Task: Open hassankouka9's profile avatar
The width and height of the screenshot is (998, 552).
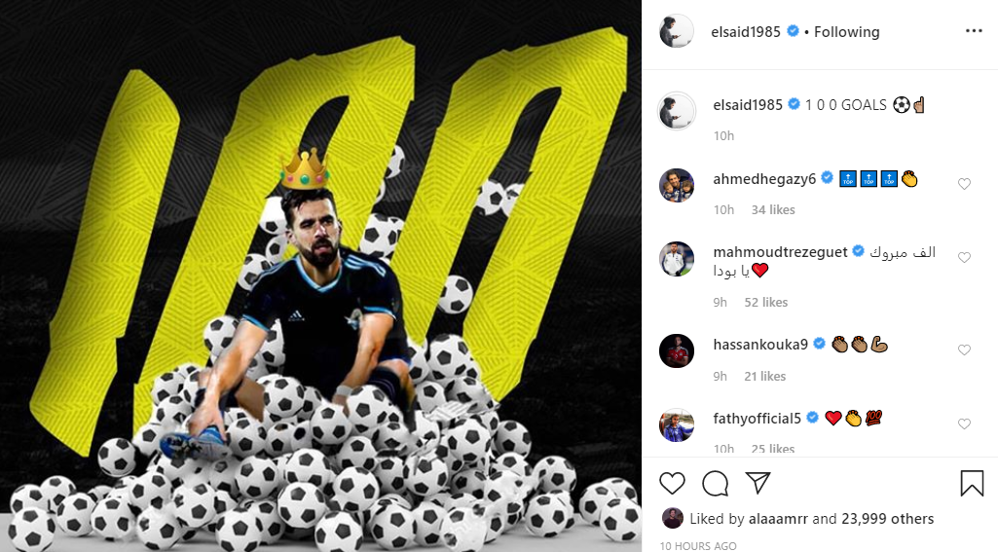Action: (677, 350)
